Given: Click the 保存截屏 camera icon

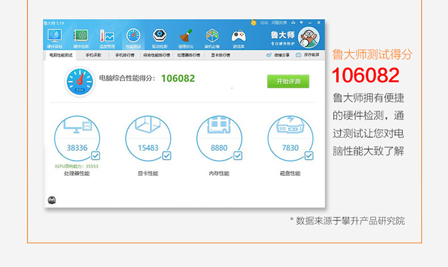Looking at the screenshot, I should (298, 55).
